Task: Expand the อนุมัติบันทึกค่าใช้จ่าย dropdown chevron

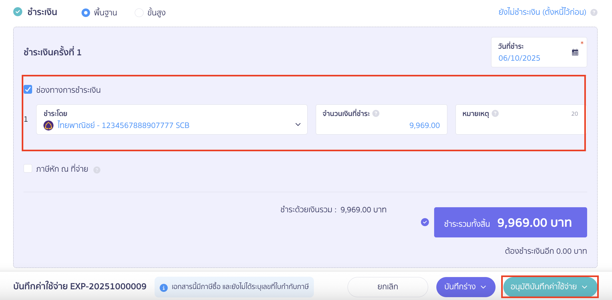Action: [585, 287]
